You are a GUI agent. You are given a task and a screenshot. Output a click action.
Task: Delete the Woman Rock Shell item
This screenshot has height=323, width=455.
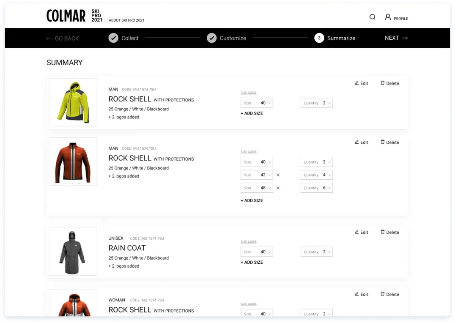390,294
